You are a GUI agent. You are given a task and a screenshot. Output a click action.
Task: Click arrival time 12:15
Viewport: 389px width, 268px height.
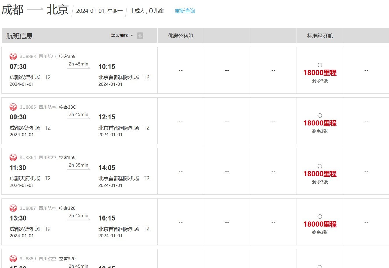107,117
